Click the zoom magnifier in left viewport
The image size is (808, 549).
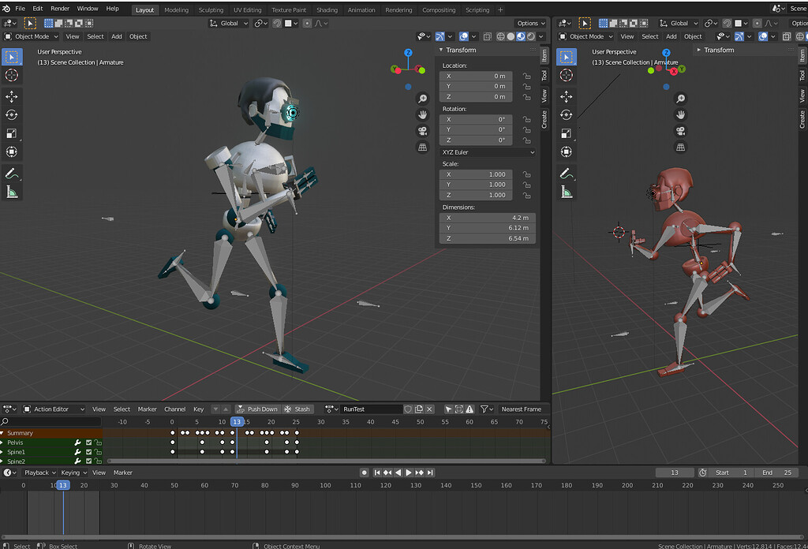pyautogui.click(x=423, y=99)
